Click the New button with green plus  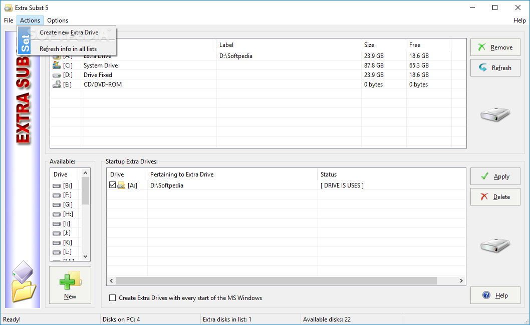point(70,285)
